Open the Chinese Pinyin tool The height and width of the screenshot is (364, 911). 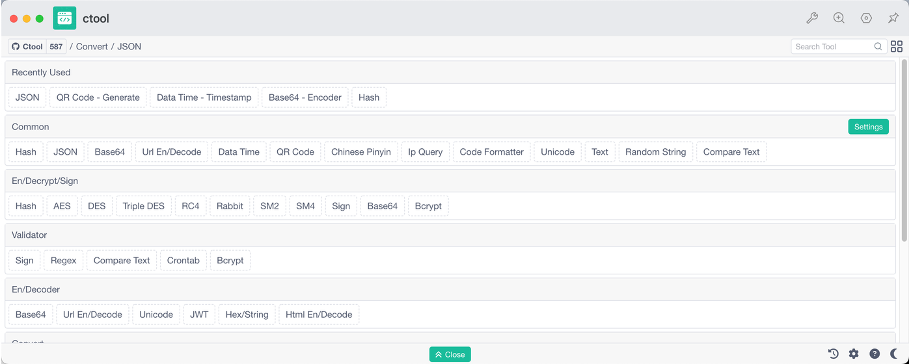click(361, 151)
